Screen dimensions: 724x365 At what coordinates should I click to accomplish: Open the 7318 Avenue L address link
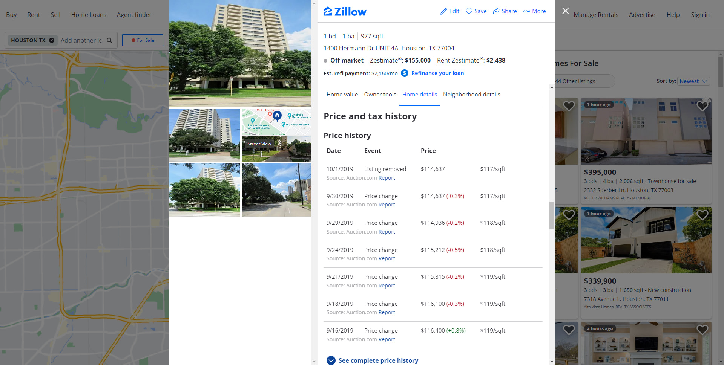coord(626,299)
